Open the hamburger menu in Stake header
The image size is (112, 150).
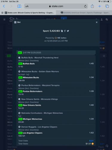click(4, 19)
